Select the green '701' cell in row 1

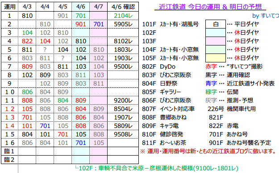[81, 16]
